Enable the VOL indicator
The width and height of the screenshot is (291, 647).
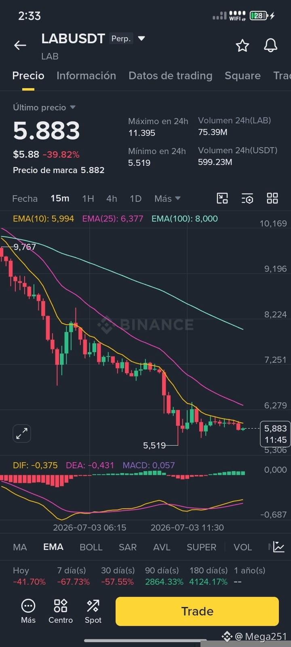[x=242, y=547]
